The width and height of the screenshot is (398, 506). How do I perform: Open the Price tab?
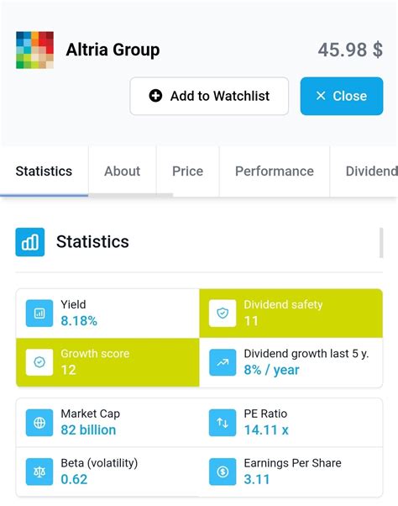pyautogui.click(x=187, y=171)
